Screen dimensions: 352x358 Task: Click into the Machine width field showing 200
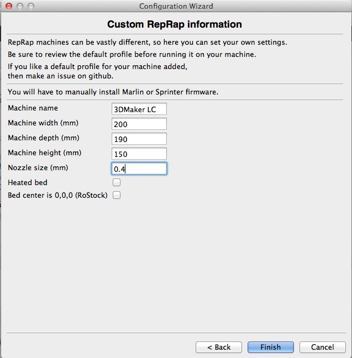coord(139,124)
